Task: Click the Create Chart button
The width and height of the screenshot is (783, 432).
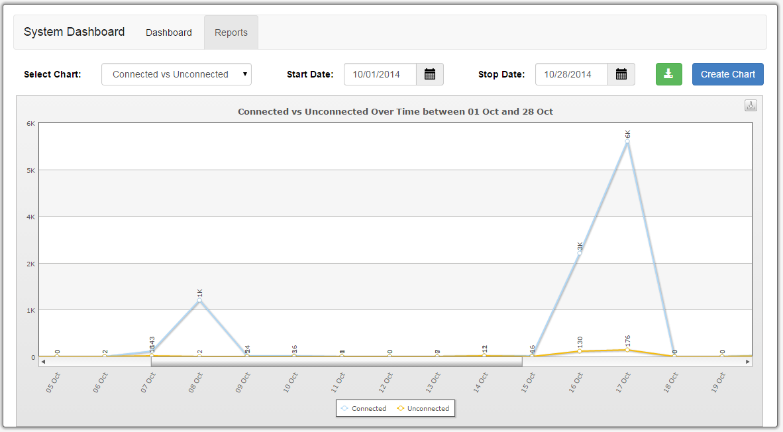Action: point(727,74)
